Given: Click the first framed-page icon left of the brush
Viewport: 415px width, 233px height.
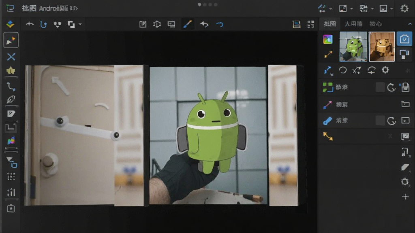Looking at the screenshot, I should coord(143,24).
